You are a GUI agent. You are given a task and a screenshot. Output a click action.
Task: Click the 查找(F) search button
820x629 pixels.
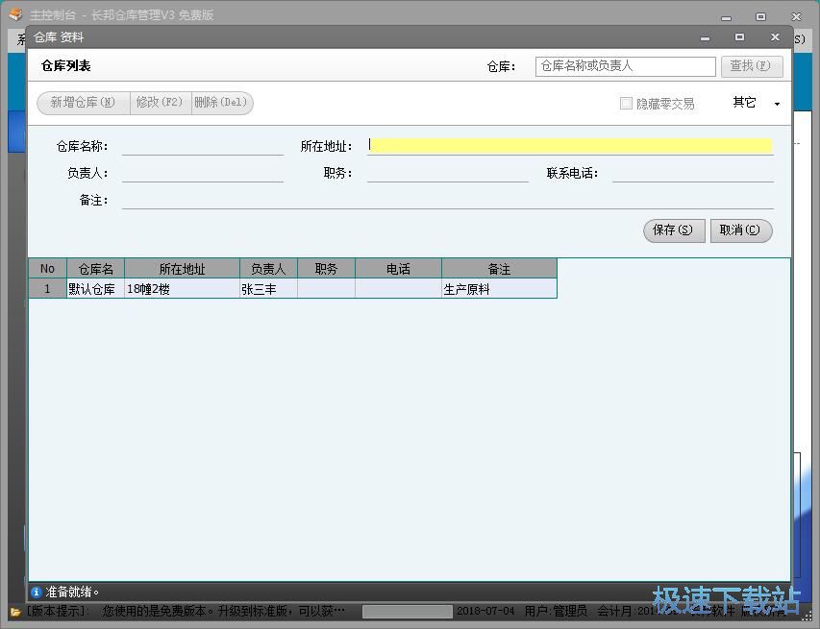coord(752,65)
